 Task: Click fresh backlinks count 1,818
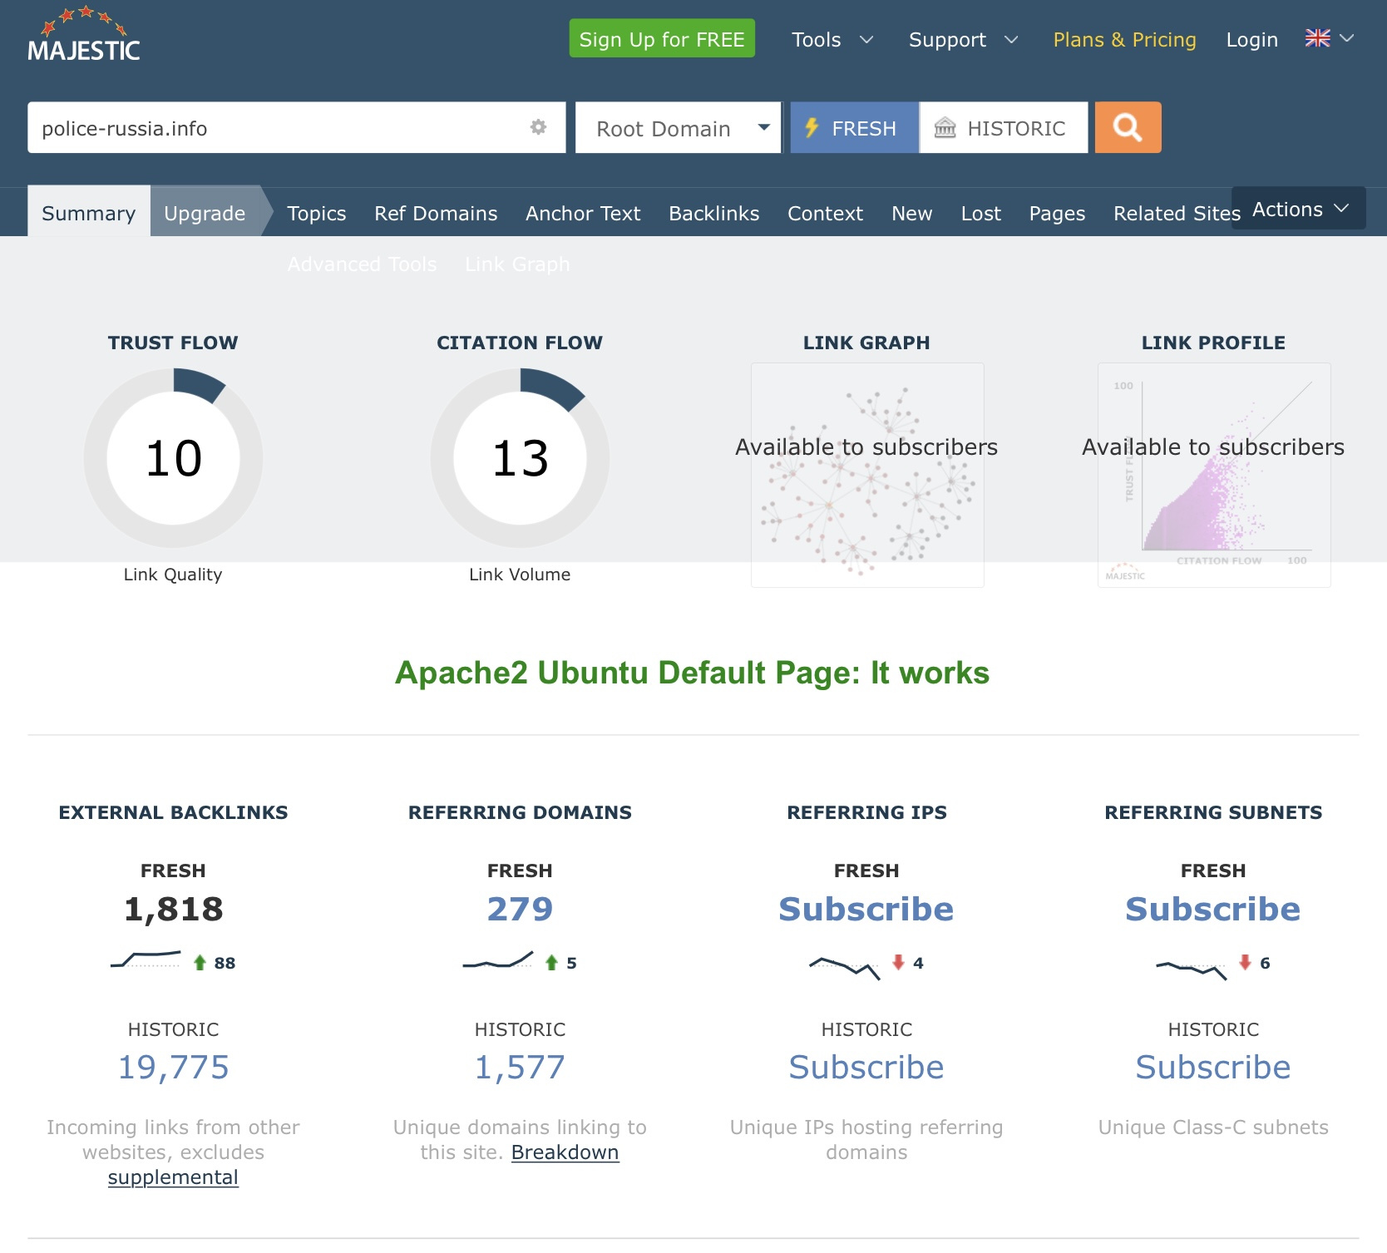[173, 909]
